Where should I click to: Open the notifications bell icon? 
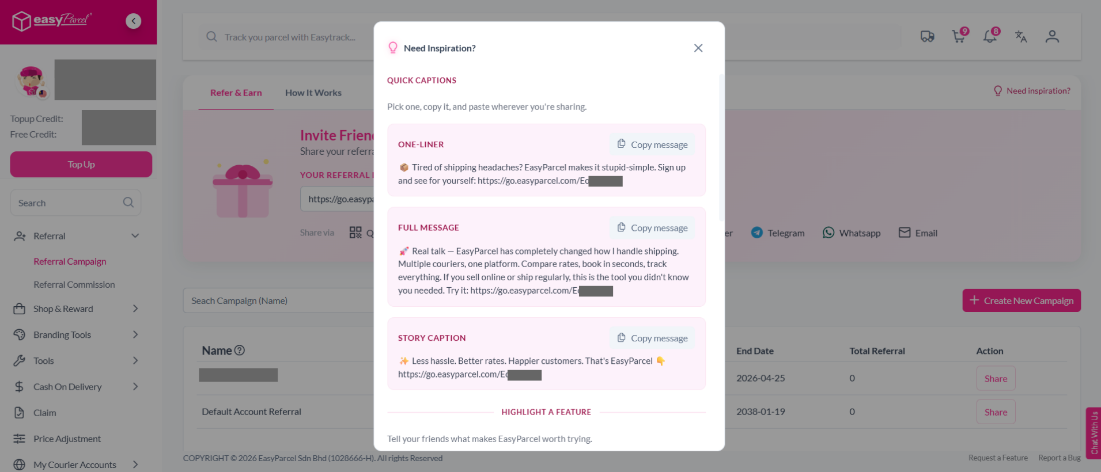click(990, 36)
